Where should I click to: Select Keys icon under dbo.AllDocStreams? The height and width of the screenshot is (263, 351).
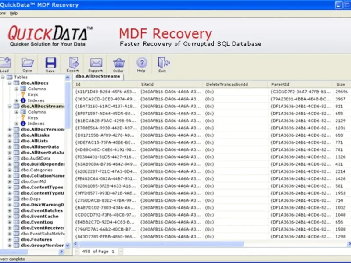(x=23, y=118)
